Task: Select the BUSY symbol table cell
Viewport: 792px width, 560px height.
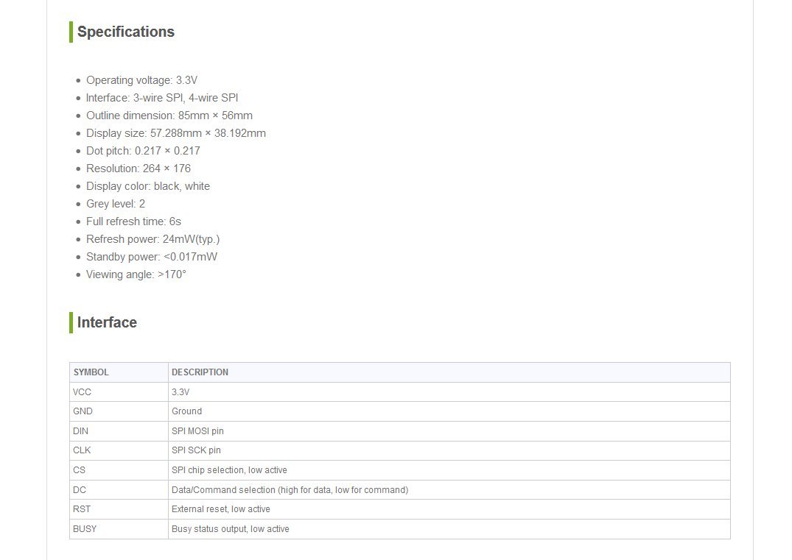Action: 85,529
